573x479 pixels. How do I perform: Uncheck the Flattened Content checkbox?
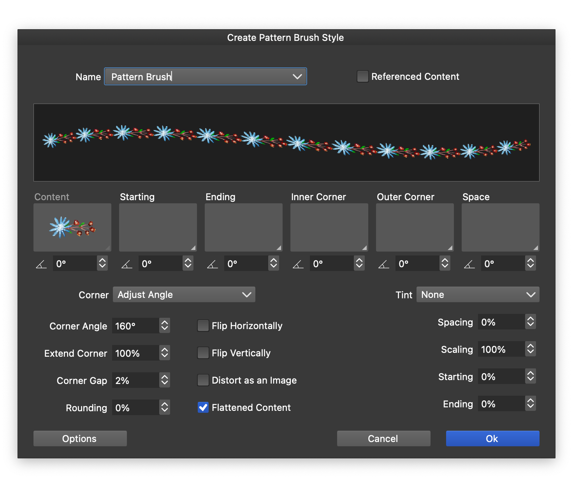tap(203, 407)
